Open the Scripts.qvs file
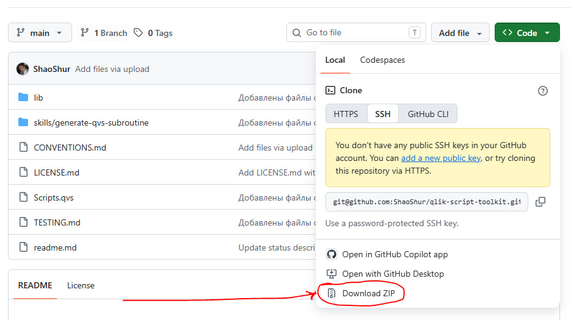The height and width of the screenshot is (320, 571). point(54,198)
